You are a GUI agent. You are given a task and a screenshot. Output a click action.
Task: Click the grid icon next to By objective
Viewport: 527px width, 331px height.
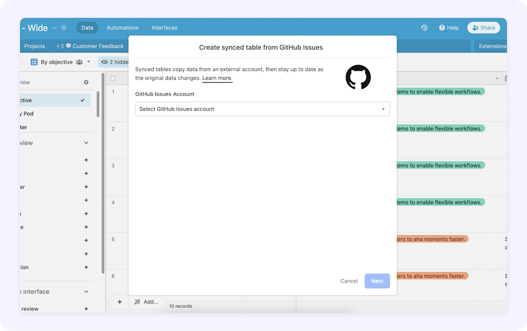[x=34, y=61]
